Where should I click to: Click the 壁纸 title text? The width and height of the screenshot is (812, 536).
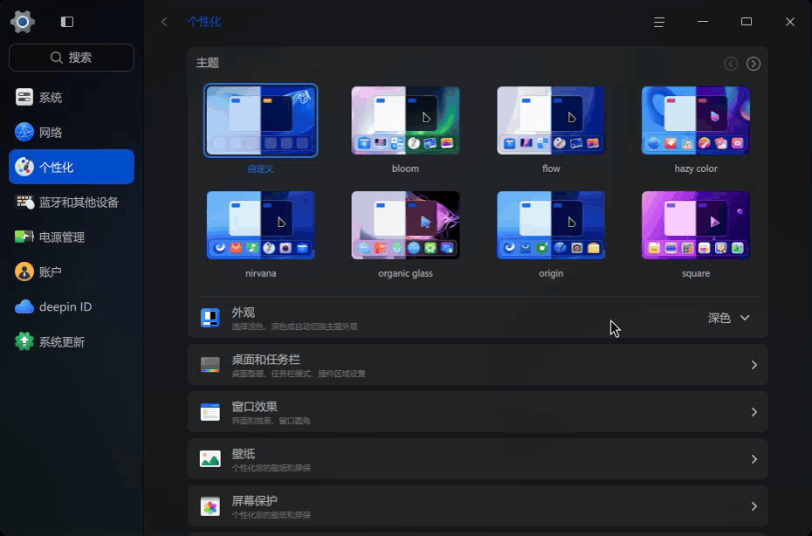click(x=243, y=454)
